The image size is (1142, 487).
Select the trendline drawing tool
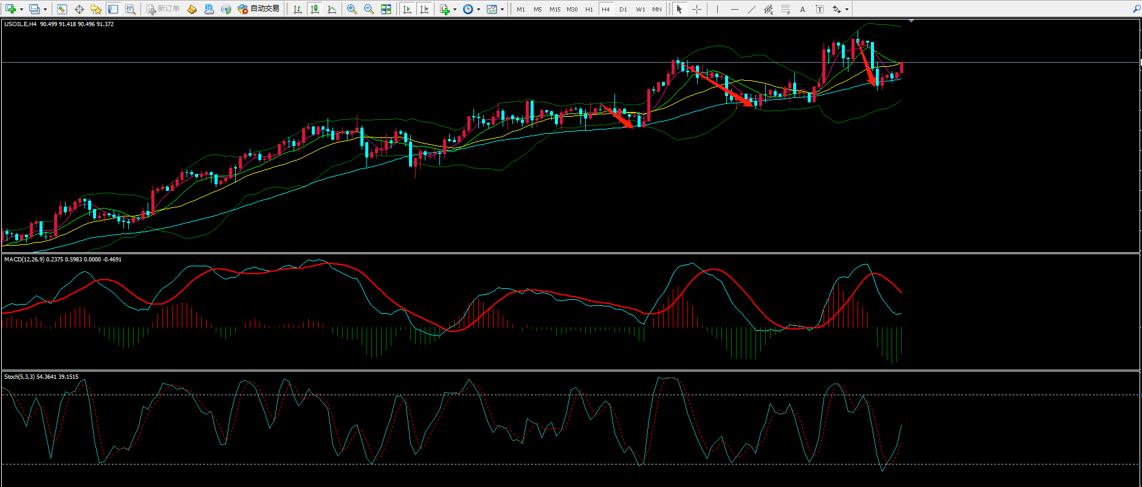(751, 9)
